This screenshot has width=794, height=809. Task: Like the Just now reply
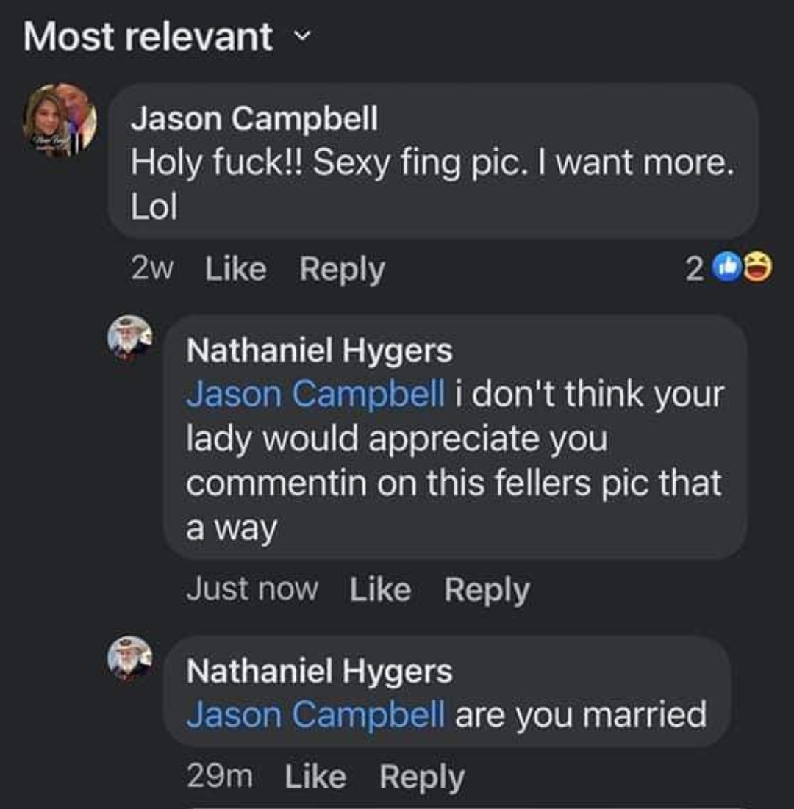[x=381, y=589]
